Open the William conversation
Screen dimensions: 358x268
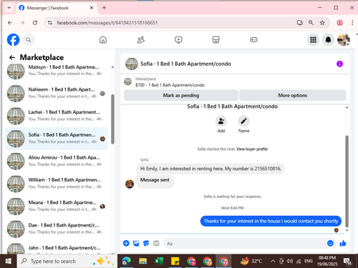coord(56,184)
